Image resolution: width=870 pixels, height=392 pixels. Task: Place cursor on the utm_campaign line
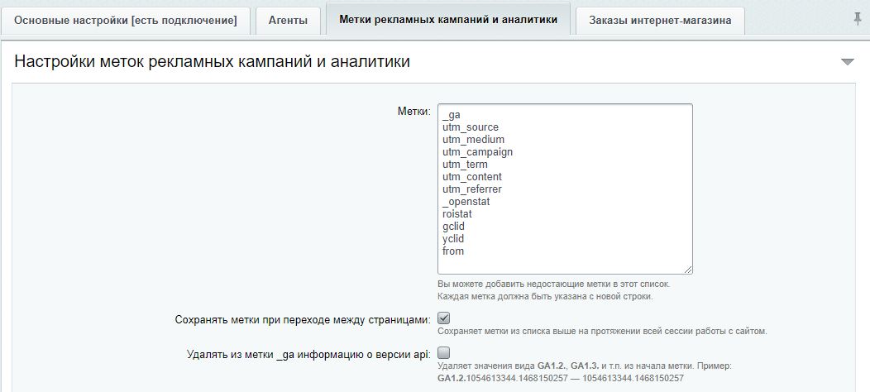478,152
